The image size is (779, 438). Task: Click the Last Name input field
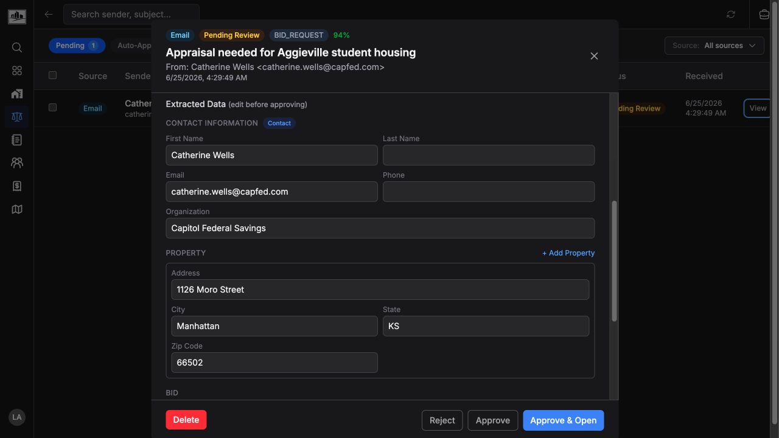pos(489,155)
